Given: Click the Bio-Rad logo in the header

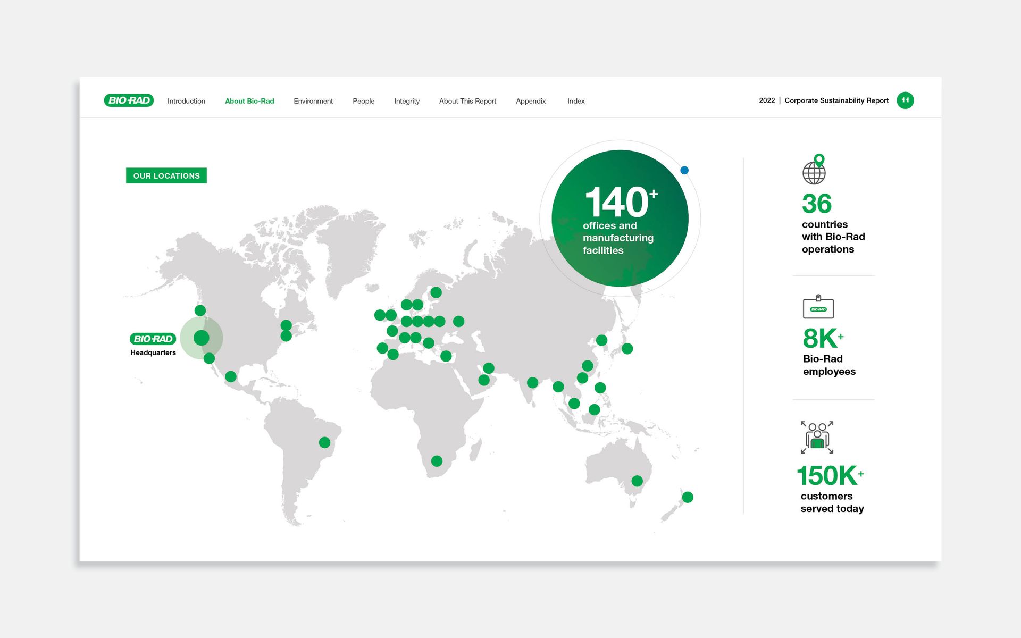Looking at the screenshot, I should pyautogui.click(x=129, y=100).
